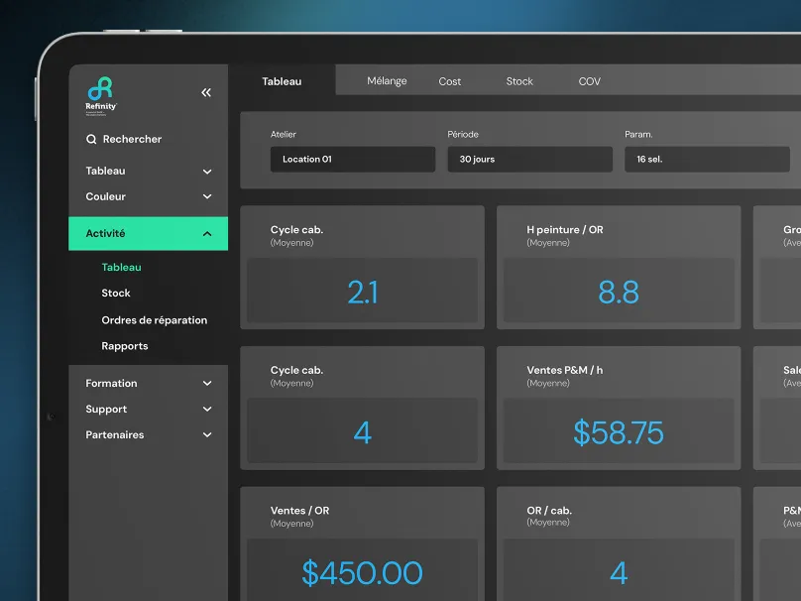
Task: Click the Refinity logo icon
Action: tap(100, 89)
